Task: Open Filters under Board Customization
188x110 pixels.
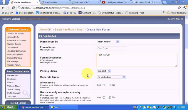Action: coord(10,82)
